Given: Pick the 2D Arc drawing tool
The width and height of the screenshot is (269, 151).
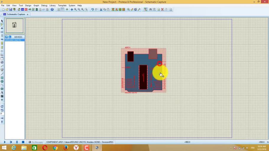Looking at the screenshot, I should click(x=2, y=85).
